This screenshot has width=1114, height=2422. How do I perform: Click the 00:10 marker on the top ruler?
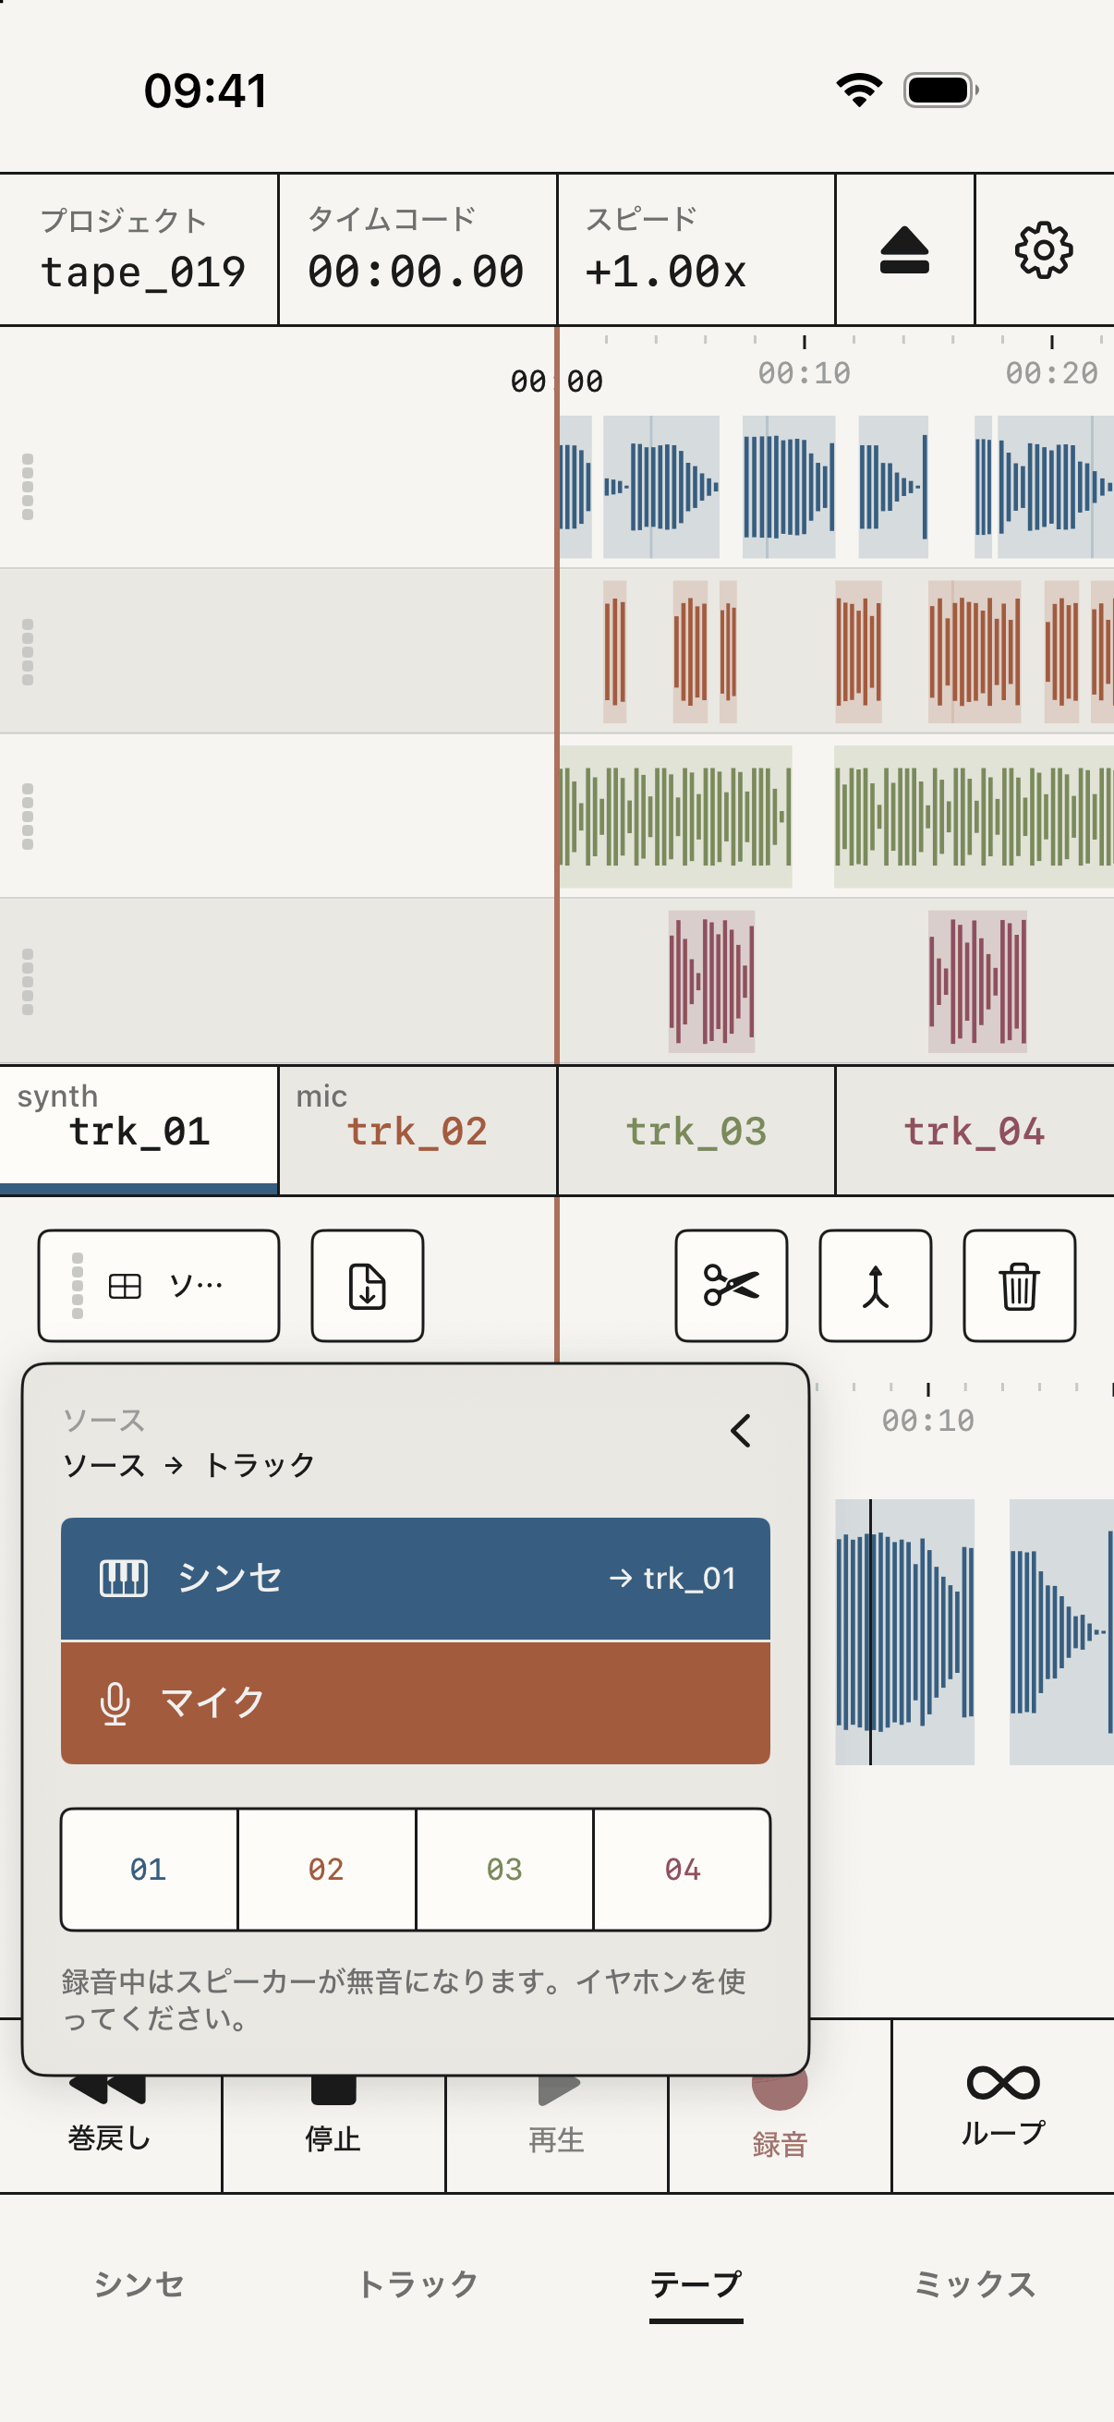[805, 373]
